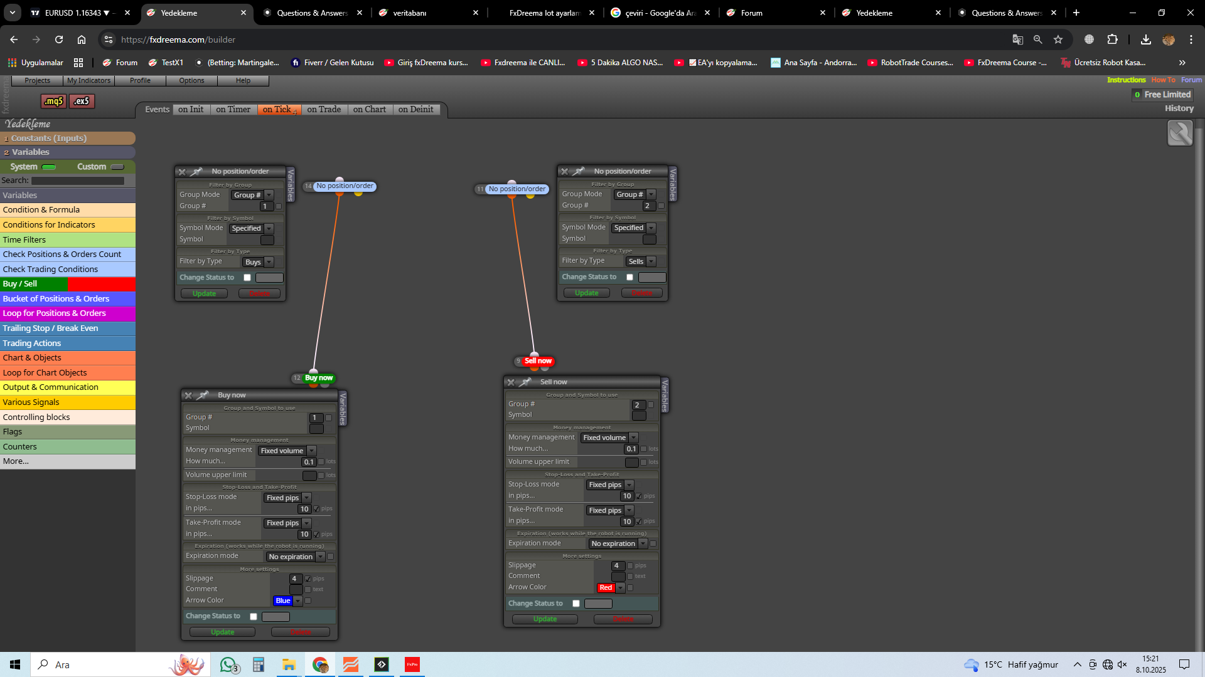Open Calculator from the taskbar
The image size is (1205, 677).
259,664
